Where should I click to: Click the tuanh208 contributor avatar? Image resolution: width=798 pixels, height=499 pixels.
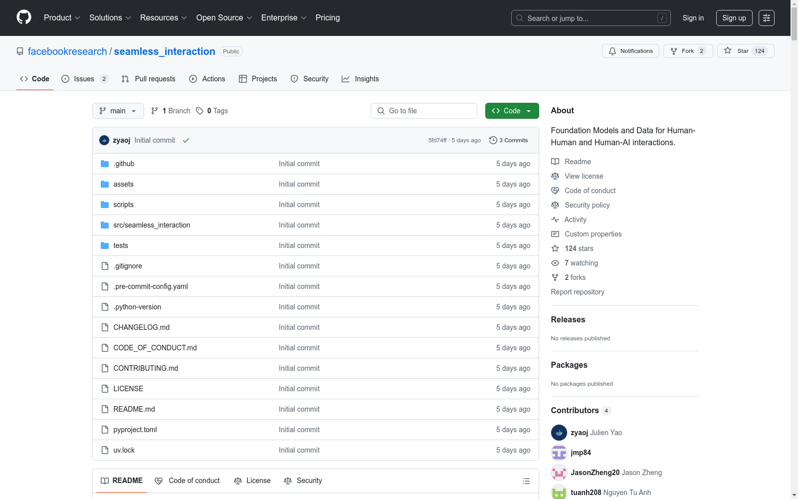coord(559,492)
